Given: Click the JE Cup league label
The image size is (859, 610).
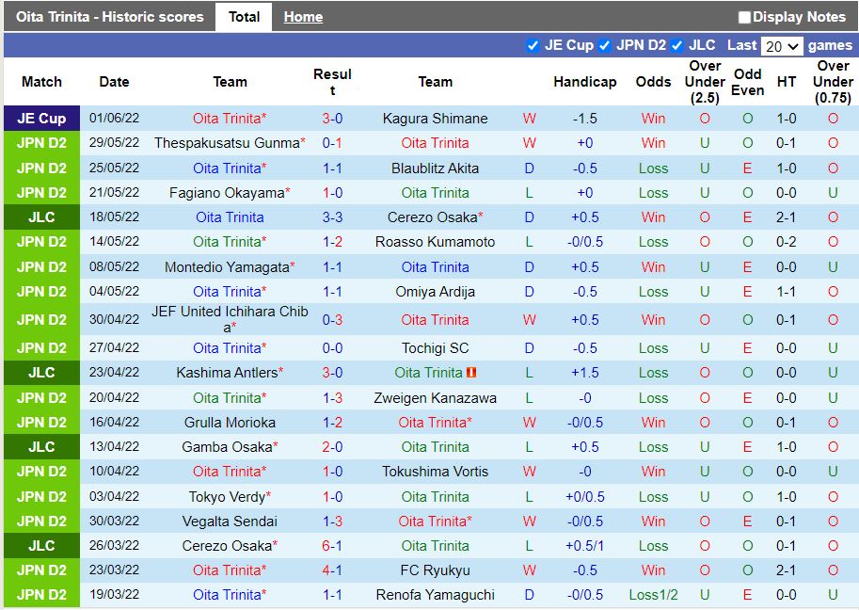Looking at the screenshot, I should pyautogui.click(x=41, y=119).
